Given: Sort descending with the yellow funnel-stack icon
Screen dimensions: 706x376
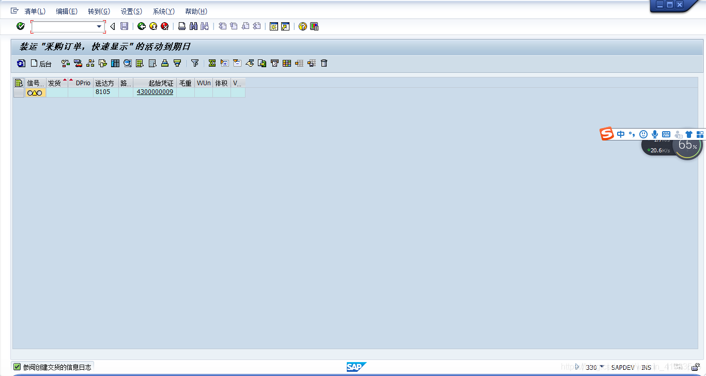Looking at the screenshot, I should pos(177,63).
